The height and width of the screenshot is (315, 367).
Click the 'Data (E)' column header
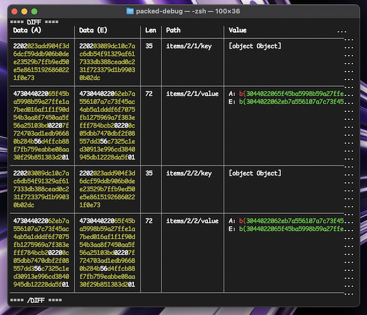[93, 30]
